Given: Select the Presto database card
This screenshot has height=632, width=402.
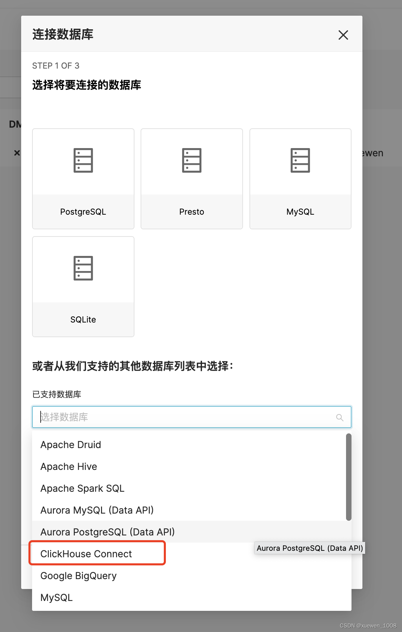Looking at the screenshot, I should pos(192,179).
